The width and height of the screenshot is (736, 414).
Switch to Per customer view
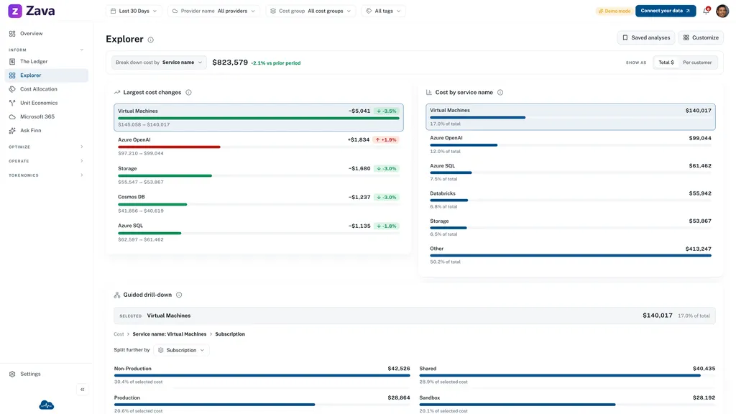697,63
